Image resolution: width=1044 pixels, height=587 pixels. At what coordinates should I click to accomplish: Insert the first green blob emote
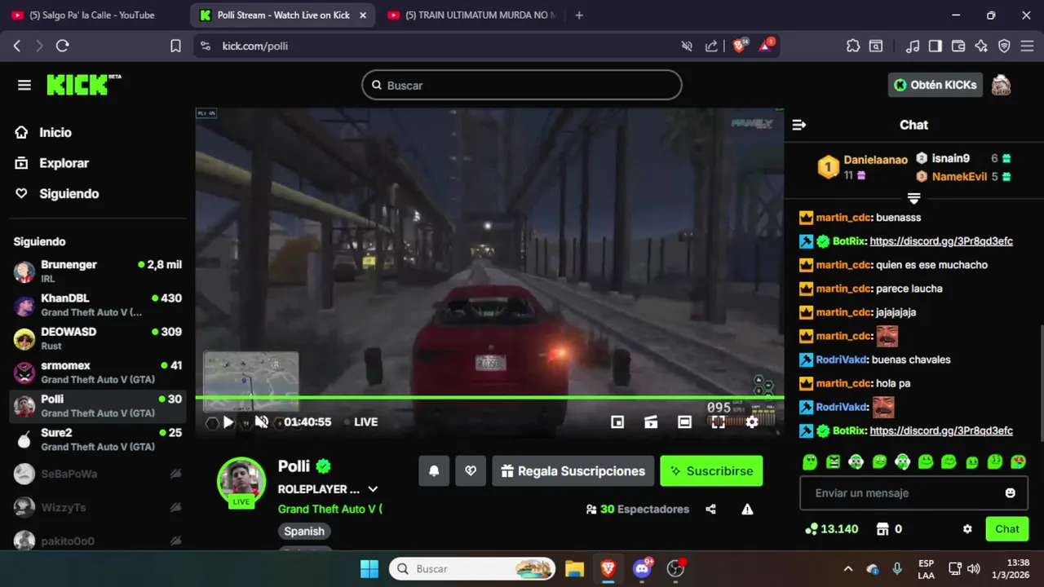click(x=809, y=461)
